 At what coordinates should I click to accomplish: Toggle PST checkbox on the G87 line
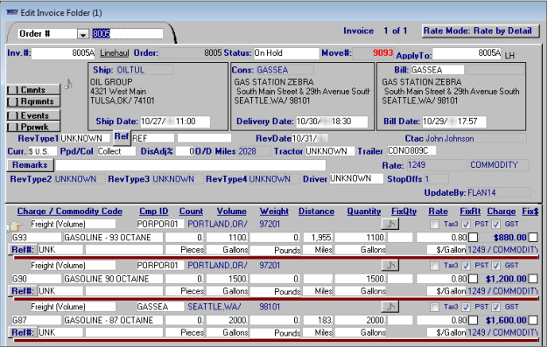pos(466,307)
